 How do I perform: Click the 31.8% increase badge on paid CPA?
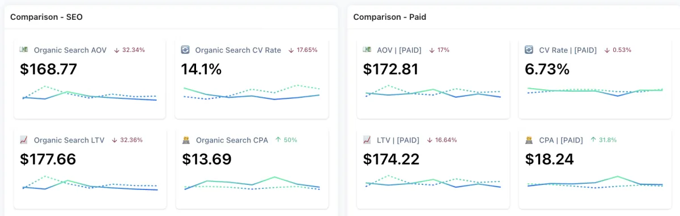click(603, 140)
